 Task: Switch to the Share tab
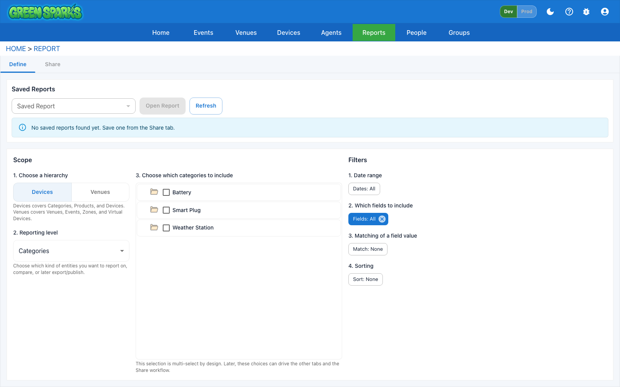pos(53,64)
